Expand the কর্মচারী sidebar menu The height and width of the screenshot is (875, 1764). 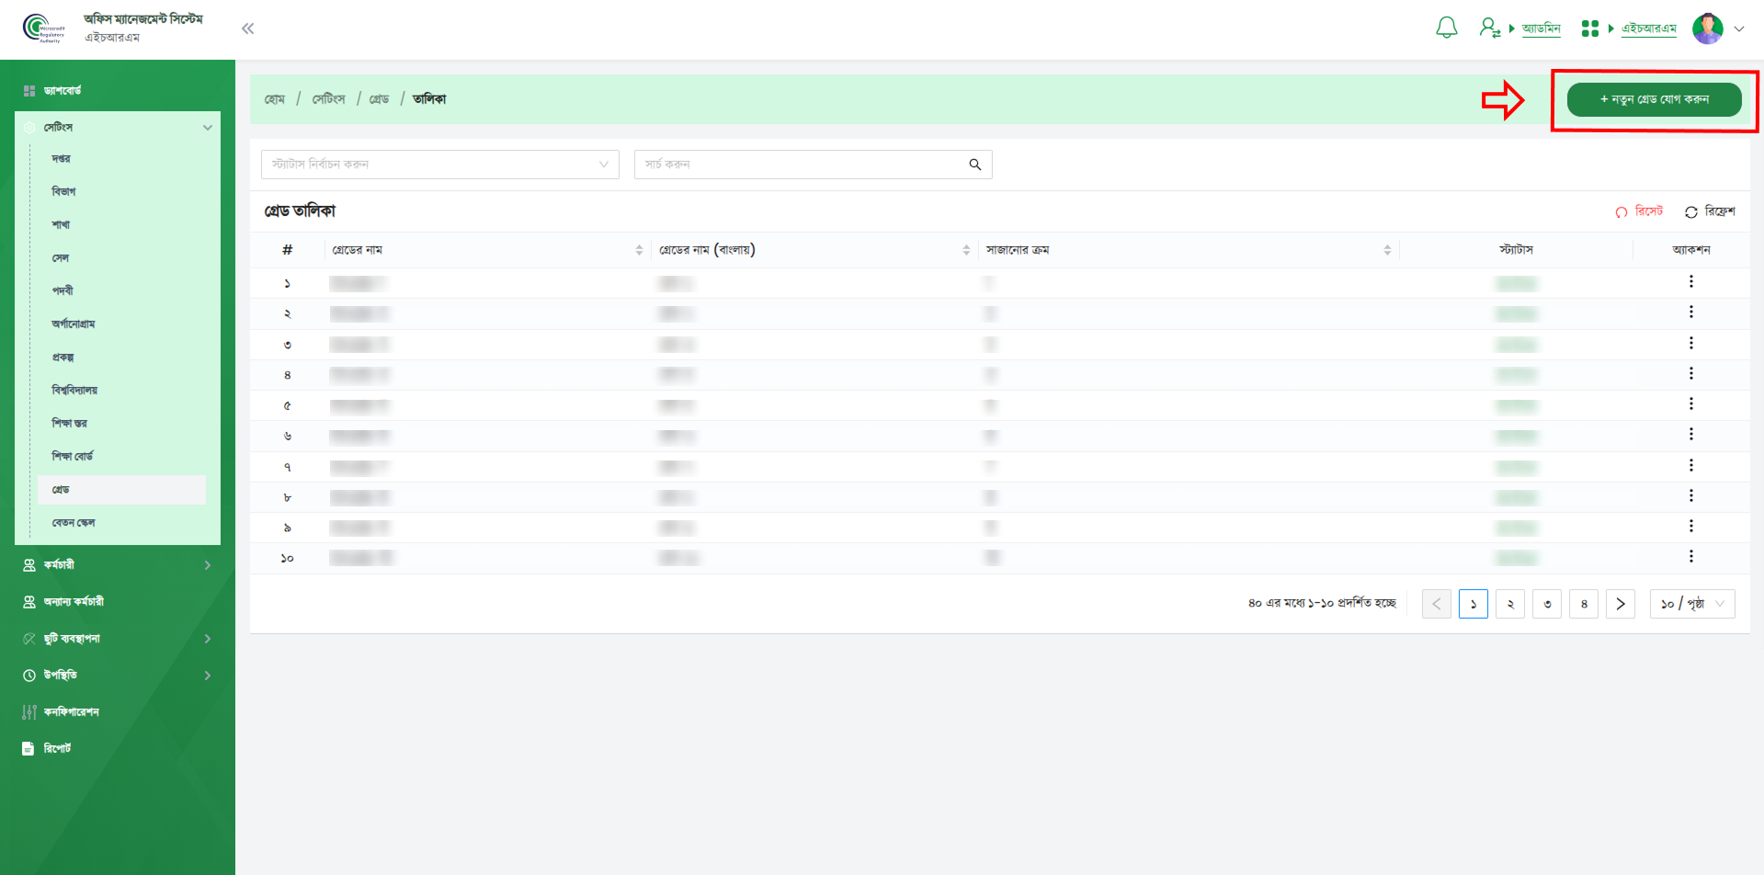point(117,565)
